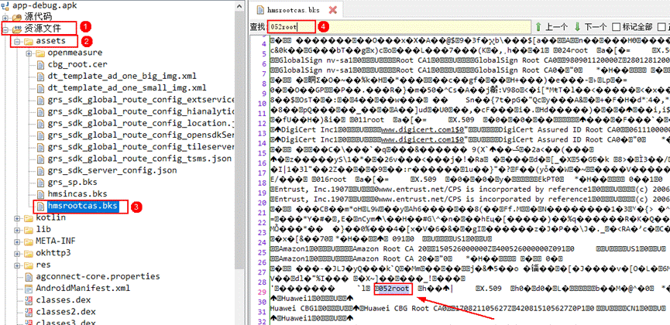
Task: Click grs_sdk_server_config.json file icon
Action: pyautogui.click(x=40, y=170)
